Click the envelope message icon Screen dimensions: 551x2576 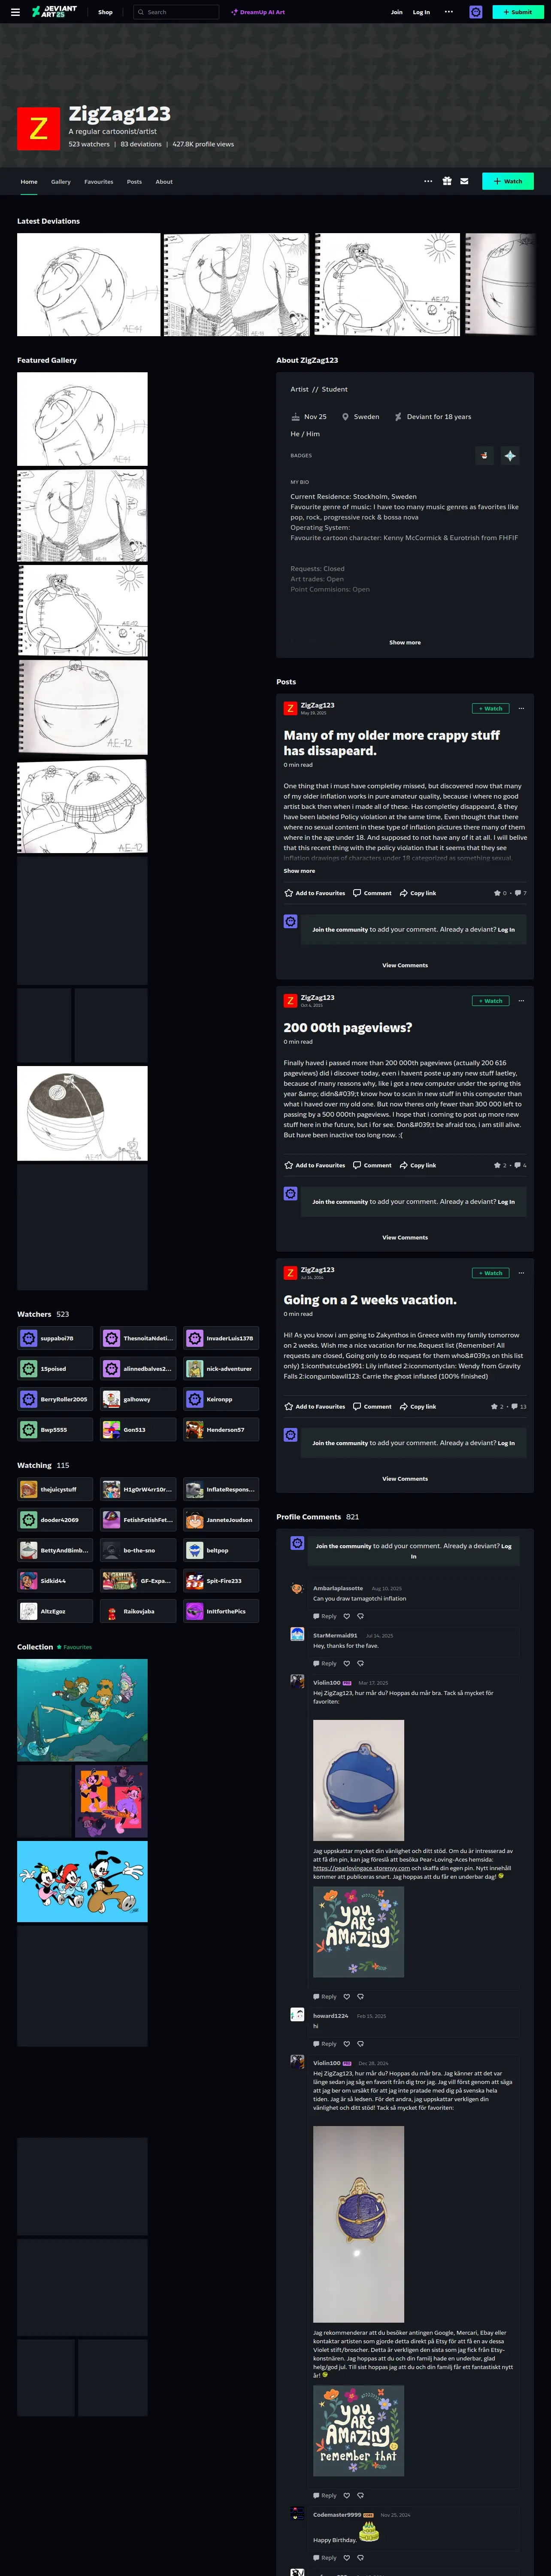(x=464, y=181)
